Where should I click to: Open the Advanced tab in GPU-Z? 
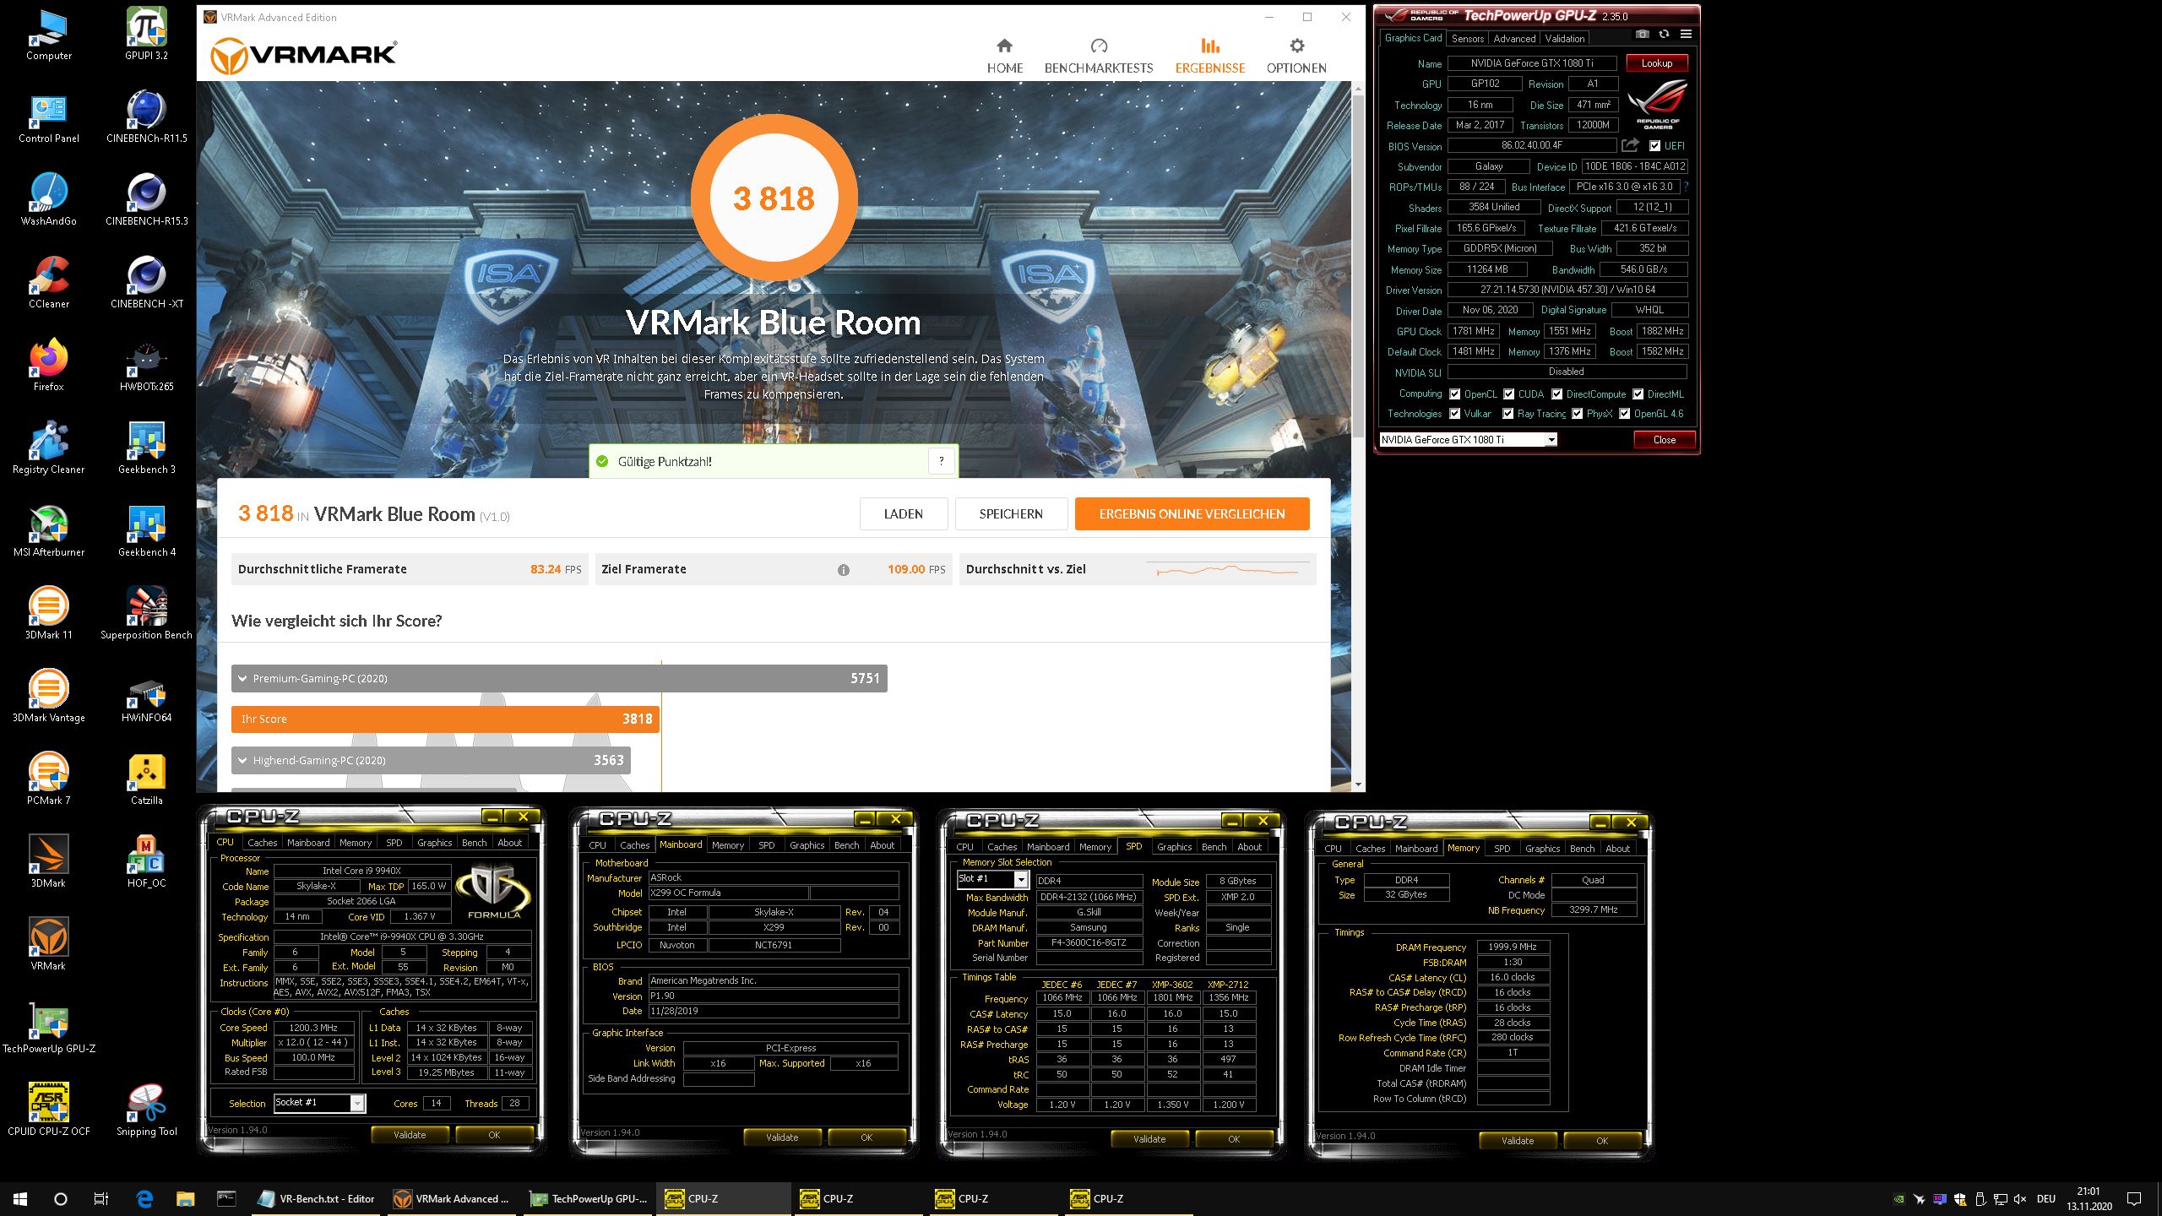pyautogui.click(x=1513, y=39)
